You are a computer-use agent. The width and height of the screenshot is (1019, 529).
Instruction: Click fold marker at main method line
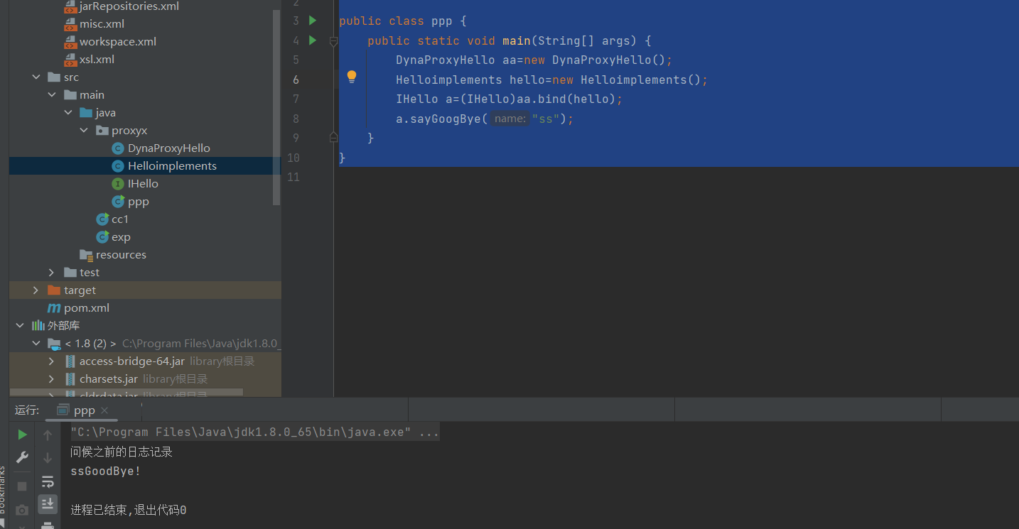point(333,42)
